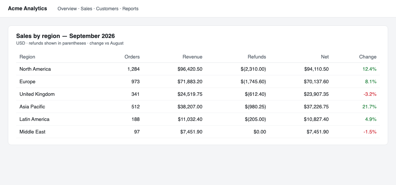396x185 pixels.
Task: Click Middle East change -1.5%
Action: tap(370, 132)
